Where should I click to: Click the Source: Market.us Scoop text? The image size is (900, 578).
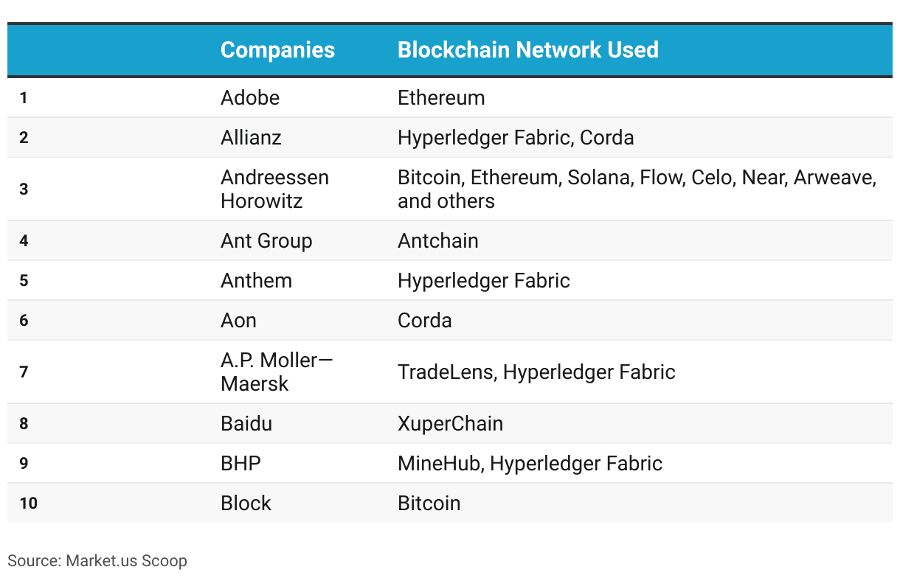coord(97,561)
